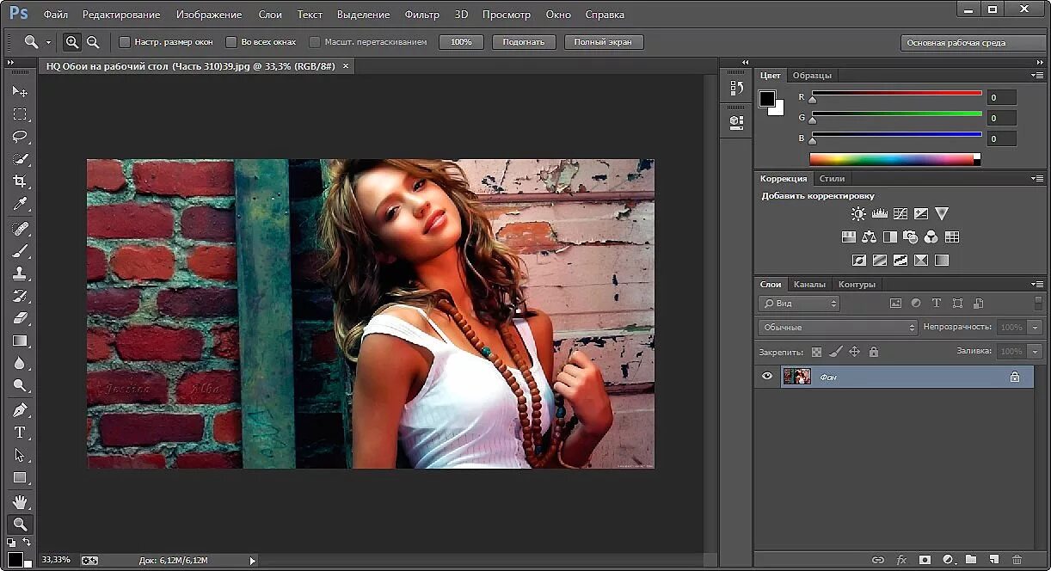Open the tool preset picker arrow
The height and width of the screenshot is (571, 1051).
[48, 42]
